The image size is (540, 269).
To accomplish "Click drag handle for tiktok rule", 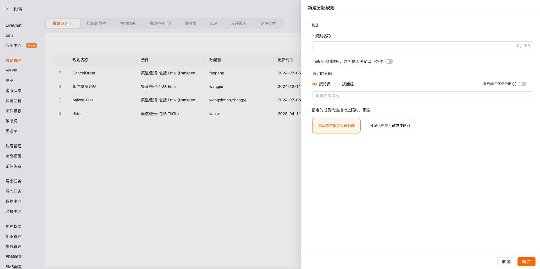I will (x=60, y=114).
